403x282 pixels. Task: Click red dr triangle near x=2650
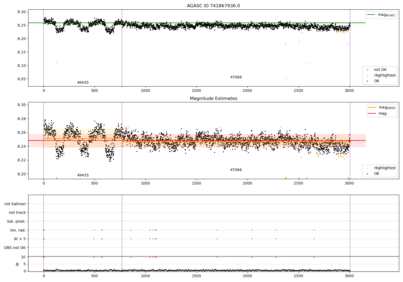314,257
